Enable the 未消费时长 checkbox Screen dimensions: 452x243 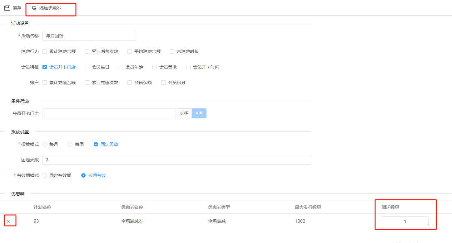pyautogui.click(x=172, y=51)
